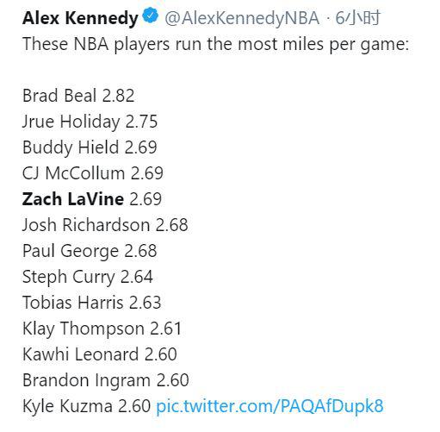Click the Brad Beal 2.82 line

click(x=78, y=96)
